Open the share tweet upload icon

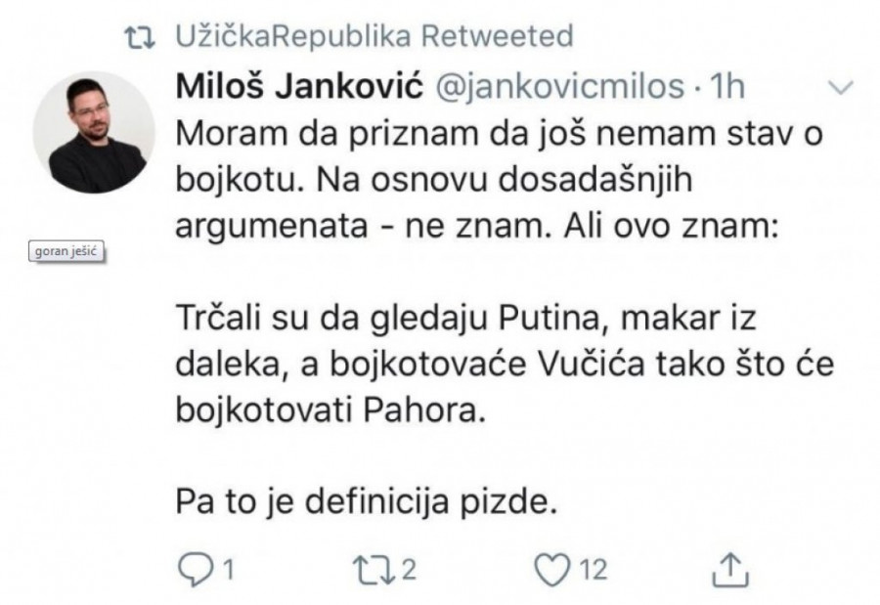coord(732,568)
